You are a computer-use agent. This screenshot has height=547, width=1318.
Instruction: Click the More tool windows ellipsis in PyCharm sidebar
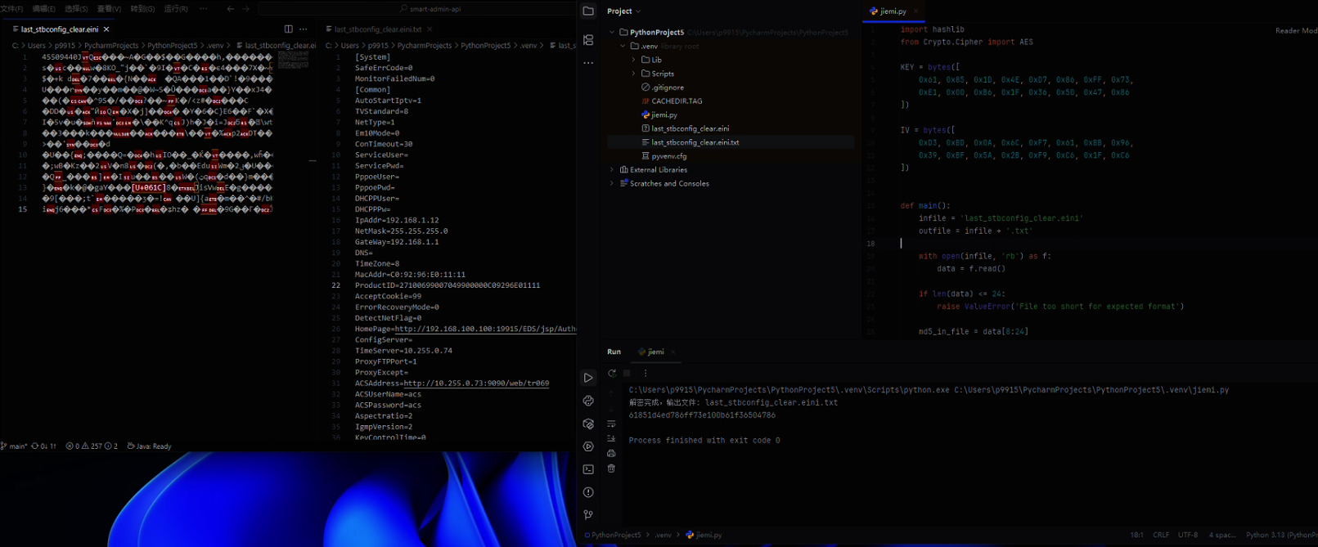pos(588,63)
